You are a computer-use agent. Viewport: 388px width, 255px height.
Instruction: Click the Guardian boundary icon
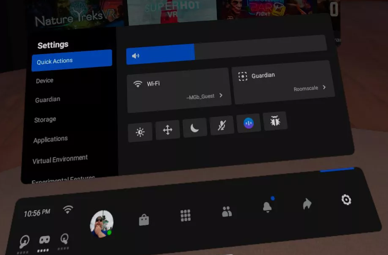pyautogui.click(x=242, y=77)
